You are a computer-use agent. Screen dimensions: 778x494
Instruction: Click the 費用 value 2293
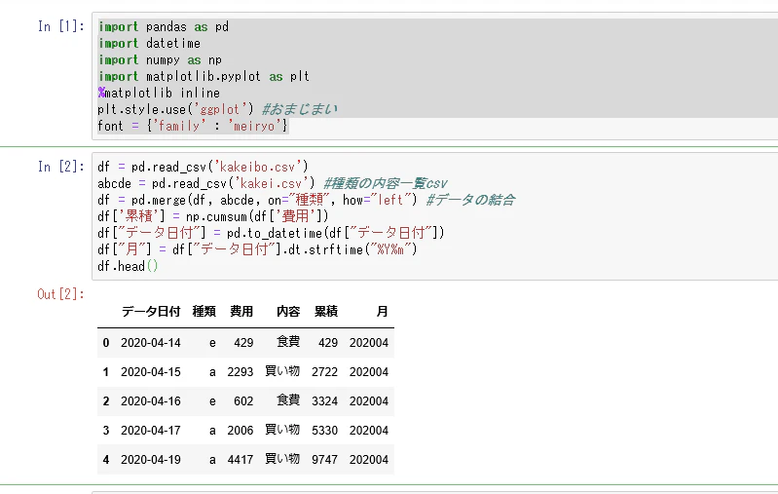pyautogui.click(x=241, y=372)
